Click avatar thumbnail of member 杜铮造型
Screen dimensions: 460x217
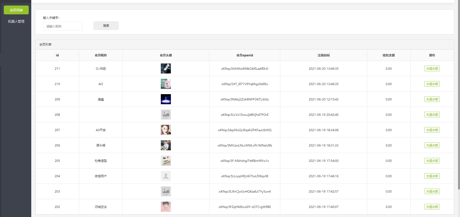coord(166,161)
